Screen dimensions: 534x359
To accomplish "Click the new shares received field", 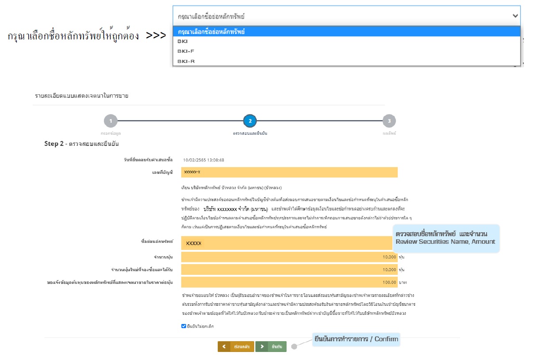I will [x=289, y=269].
